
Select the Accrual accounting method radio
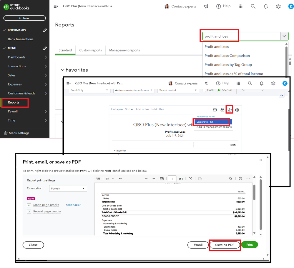tap(219, 90)
